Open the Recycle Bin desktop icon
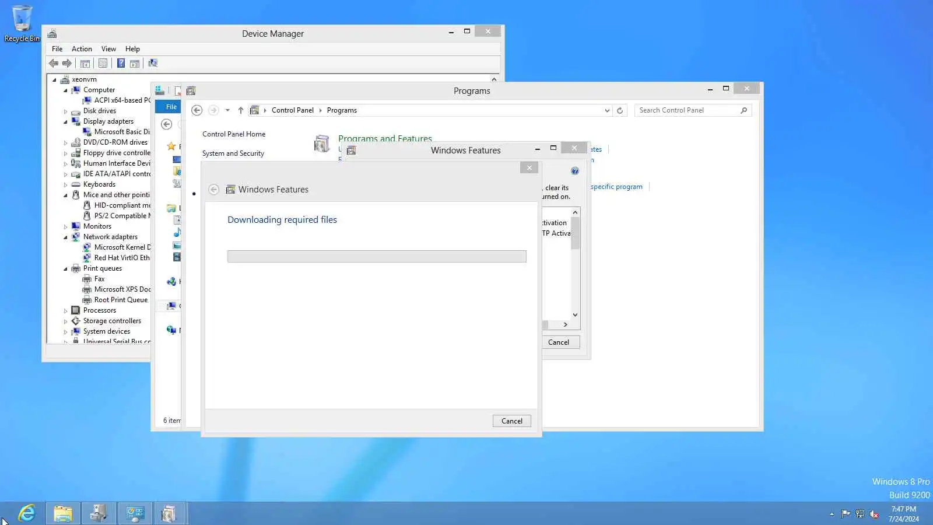Viewport: 933px width, 525px height. click(22, 23)
